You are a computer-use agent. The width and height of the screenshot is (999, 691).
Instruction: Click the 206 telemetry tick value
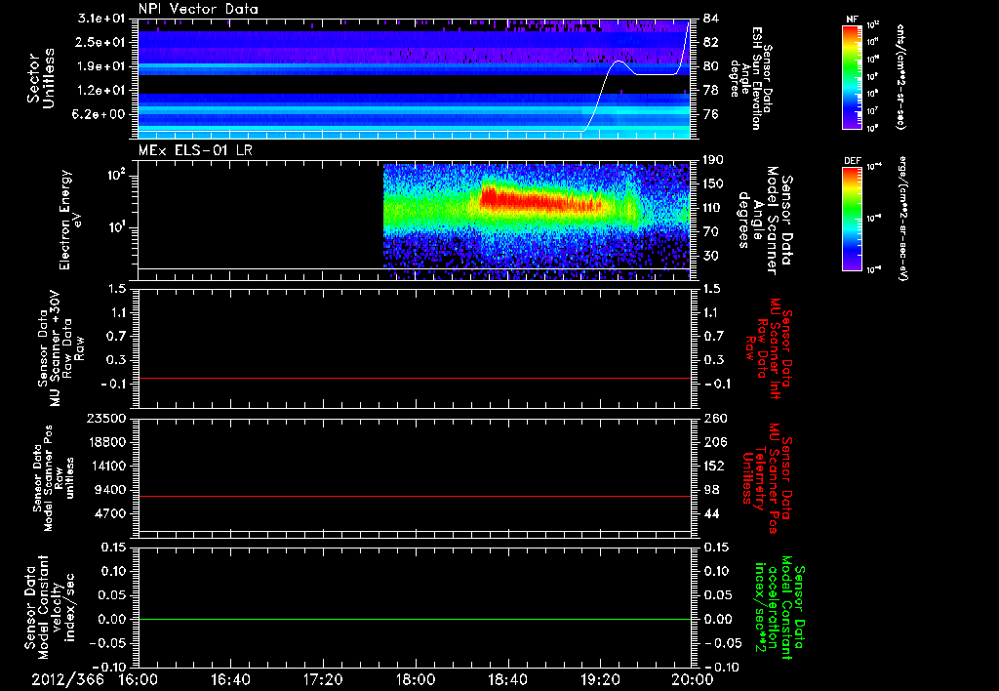pyautogui.click(x=714, y=442)
